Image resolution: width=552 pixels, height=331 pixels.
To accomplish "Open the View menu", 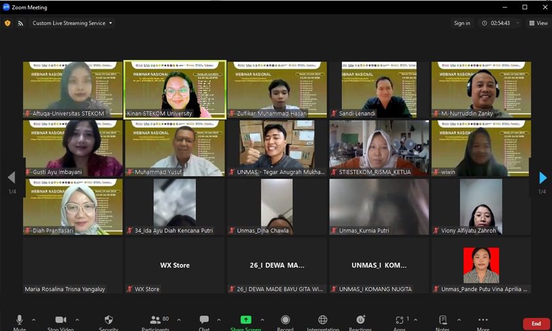I will coord(538,23).
